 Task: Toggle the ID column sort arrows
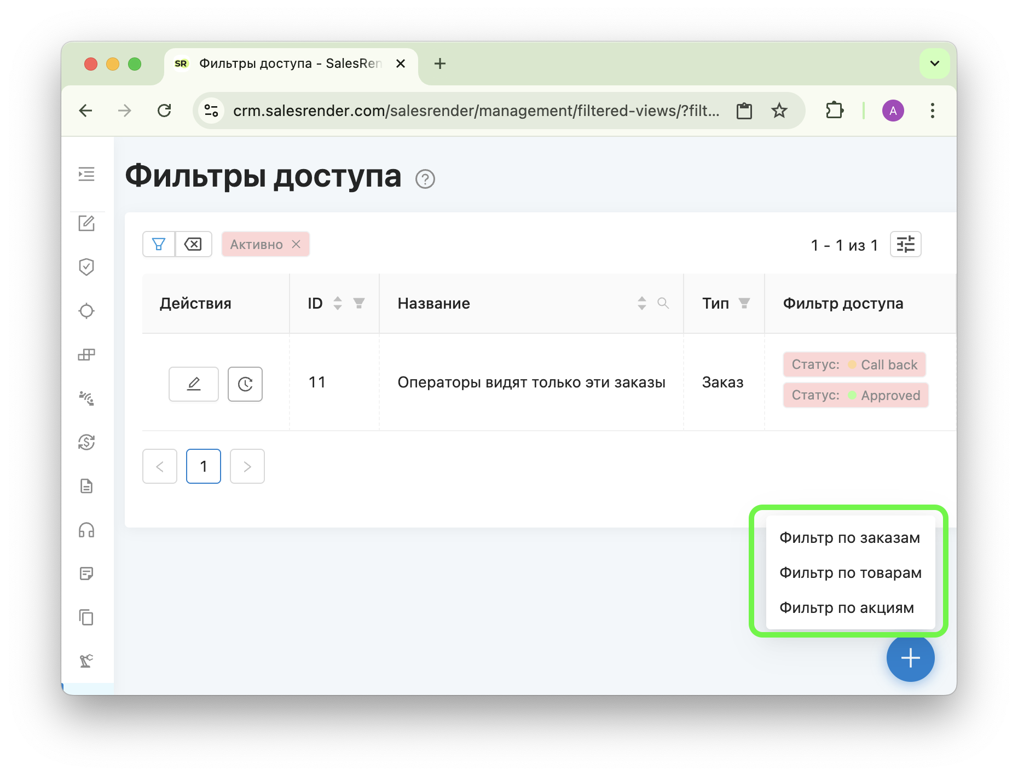[338, 303]
